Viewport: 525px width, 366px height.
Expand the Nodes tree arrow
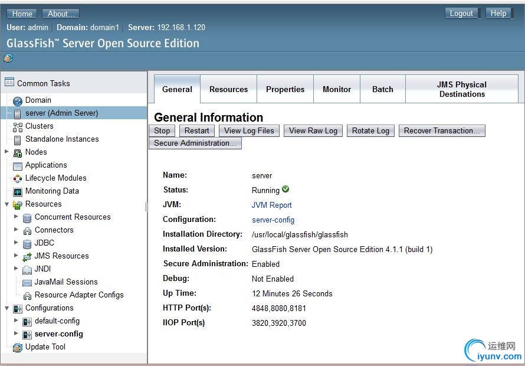6,152
